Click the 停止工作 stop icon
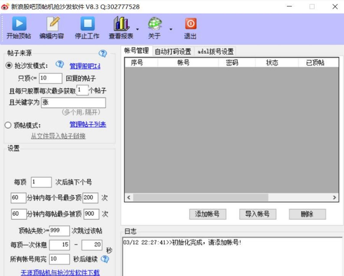The image size is (344, 276). click(87, 24)
